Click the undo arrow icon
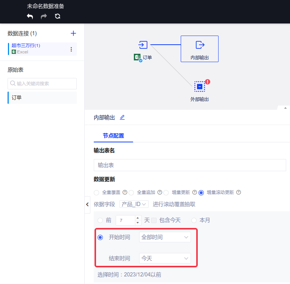The width and height of the screenshot is (290, 284). pos(30,16)
